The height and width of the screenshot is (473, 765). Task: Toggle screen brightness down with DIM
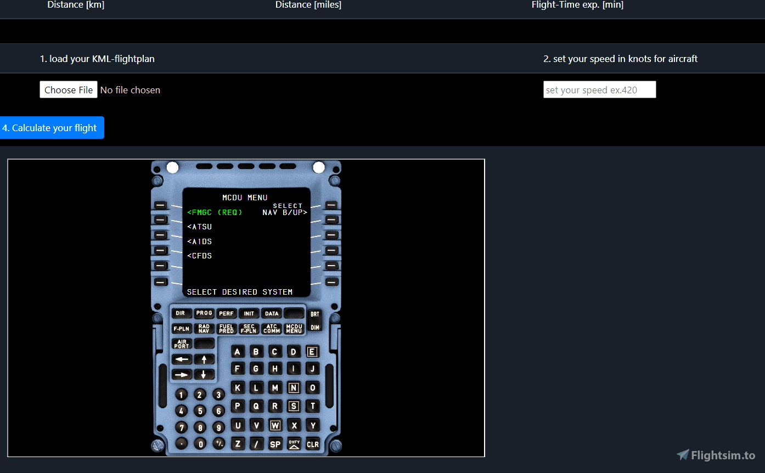point(315,328)
